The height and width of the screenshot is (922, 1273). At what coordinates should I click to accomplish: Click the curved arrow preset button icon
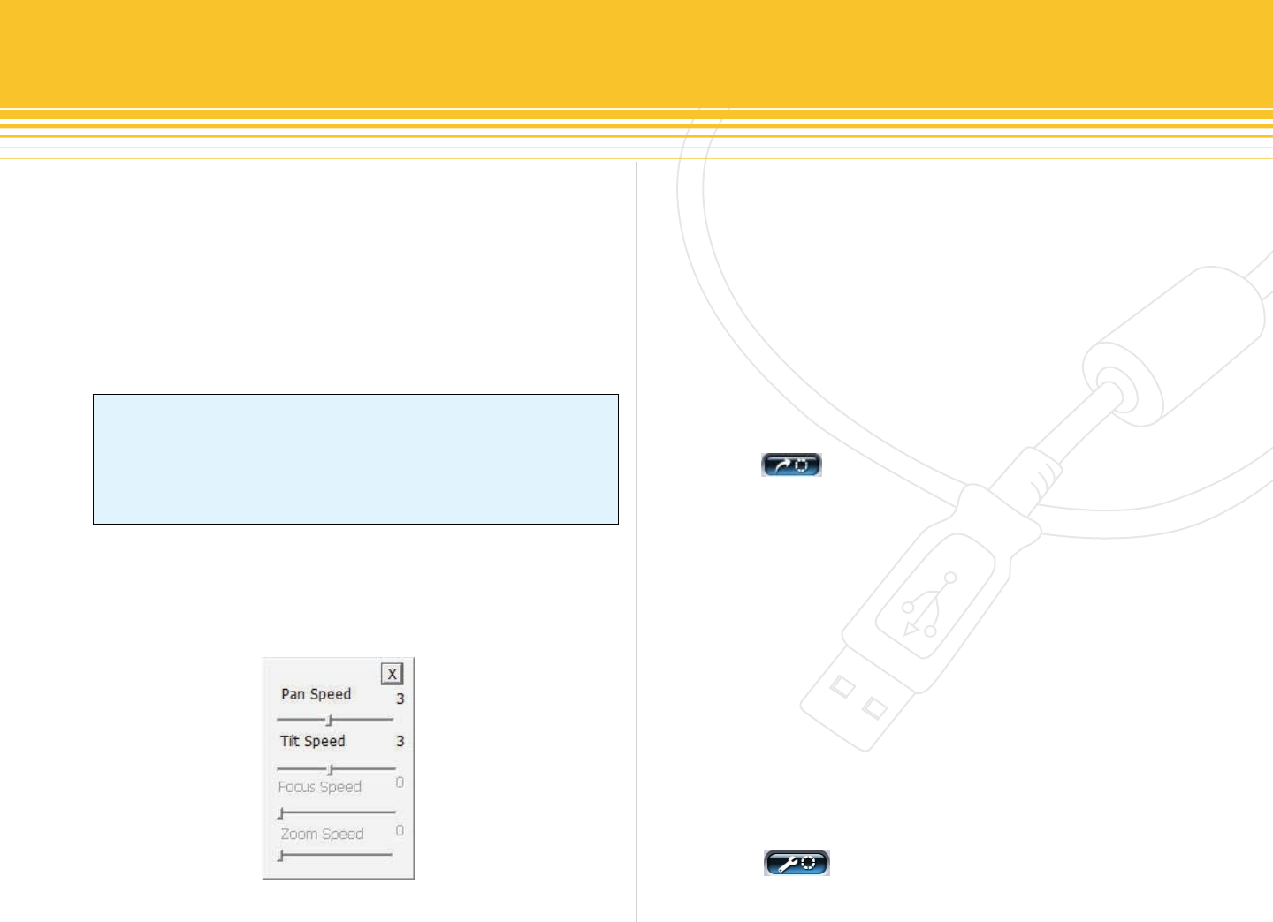point(792,465)
